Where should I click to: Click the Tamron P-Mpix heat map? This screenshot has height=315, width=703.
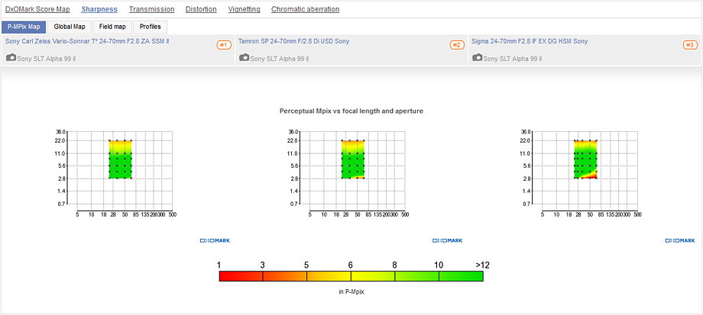click(353, 159)
